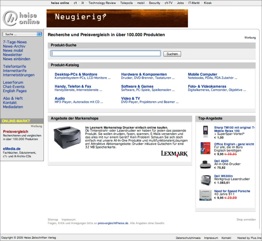Click the heise online logo

21,18
